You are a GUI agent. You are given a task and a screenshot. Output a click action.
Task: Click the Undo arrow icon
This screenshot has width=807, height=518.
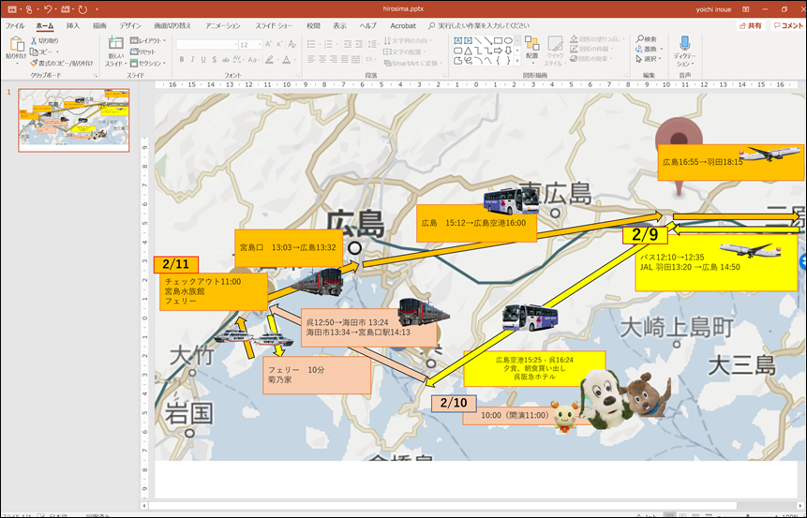tap(48, 9)
